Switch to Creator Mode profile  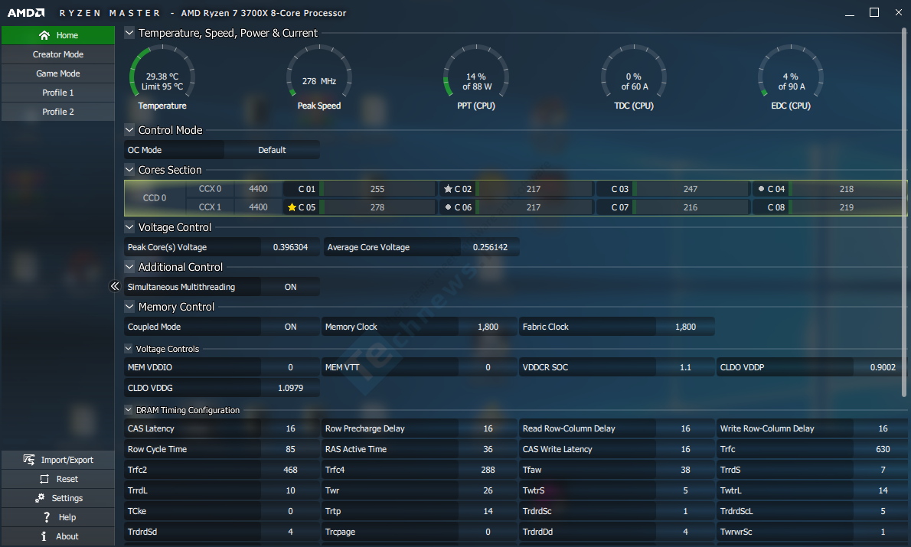(58, 54)
